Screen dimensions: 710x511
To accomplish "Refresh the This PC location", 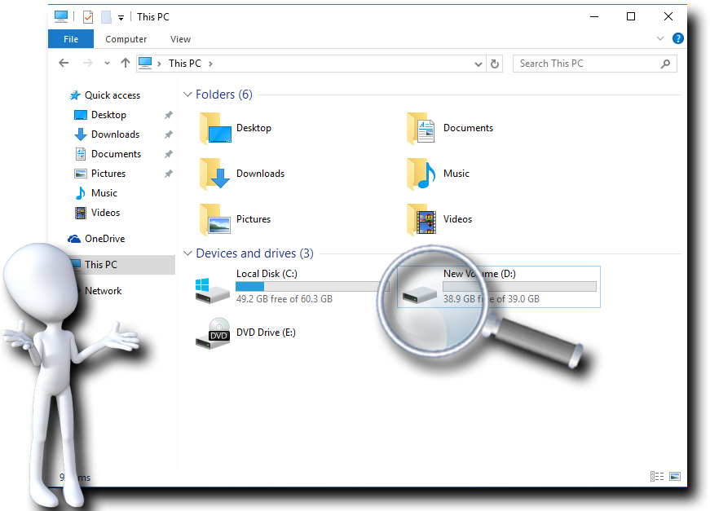I will click(x=495, y=64).
